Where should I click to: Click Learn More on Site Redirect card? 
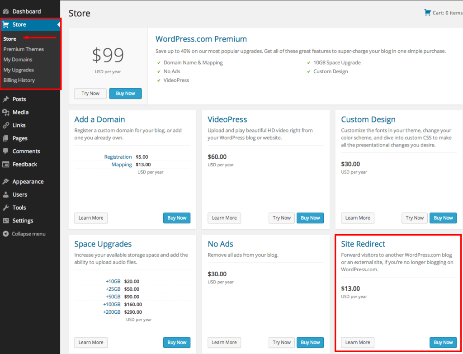point(358,343)
